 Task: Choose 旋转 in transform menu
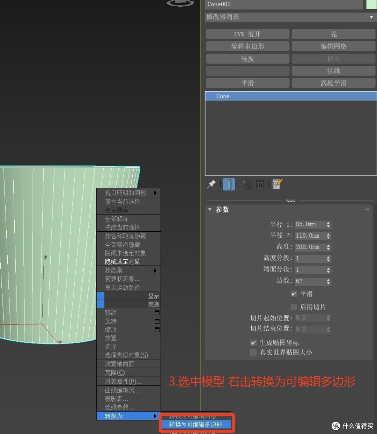click(x=111, y=321)
